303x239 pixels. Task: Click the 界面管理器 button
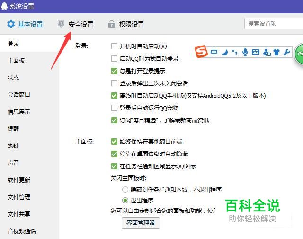pyautogui.click(x=141, y=223)
